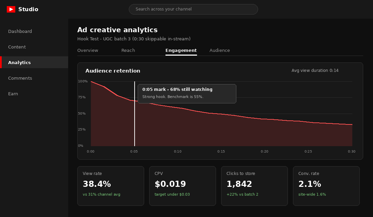The image size is (373, 217).
Task: Click the '1,842' clicks value
Action: tap(239, 184)
